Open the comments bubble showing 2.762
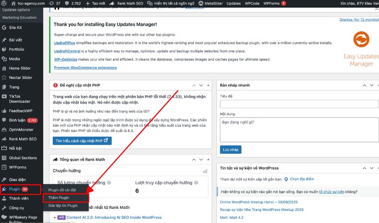Viewport: 379px width, 223px height. tap(73, 4)
